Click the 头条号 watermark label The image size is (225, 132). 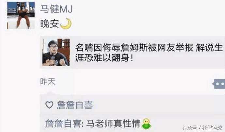tap(189, 128)
